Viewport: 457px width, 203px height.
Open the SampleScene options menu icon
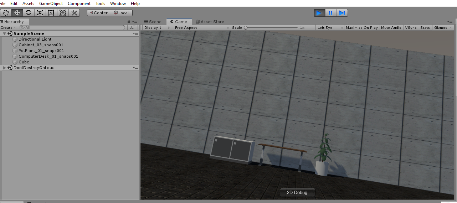pyautogui.click(x=135, y=33)
